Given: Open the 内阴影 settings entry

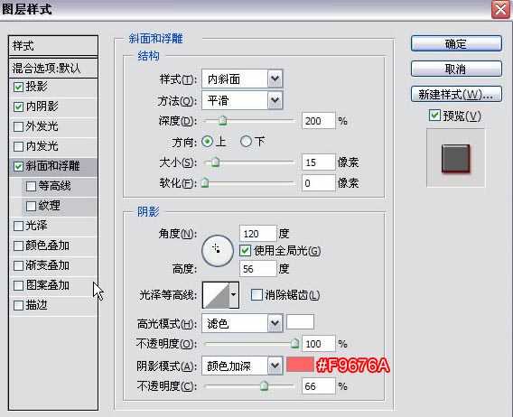Looking at the screenshot, I should click(42, 107).
